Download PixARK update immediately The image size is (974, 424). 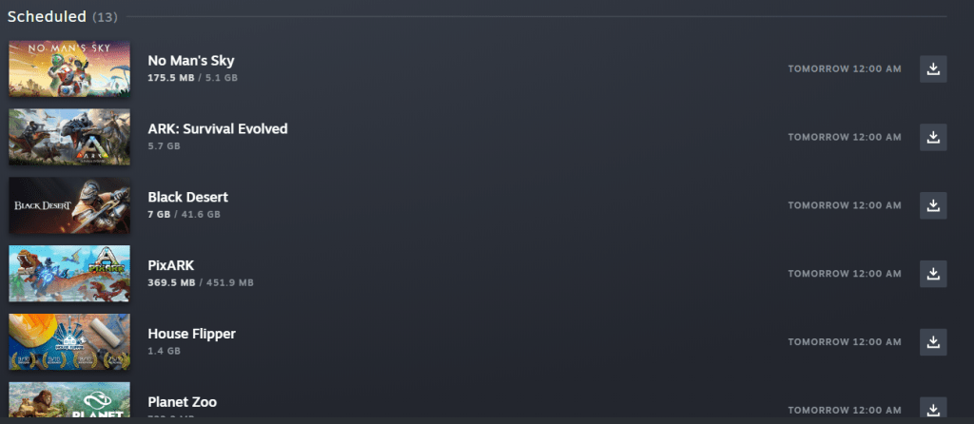(x=933, y=274)
